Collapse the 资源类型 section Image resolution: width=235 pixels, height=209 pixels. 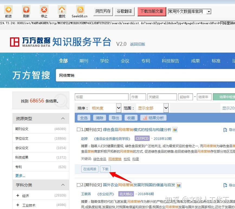tap(63, 118)
